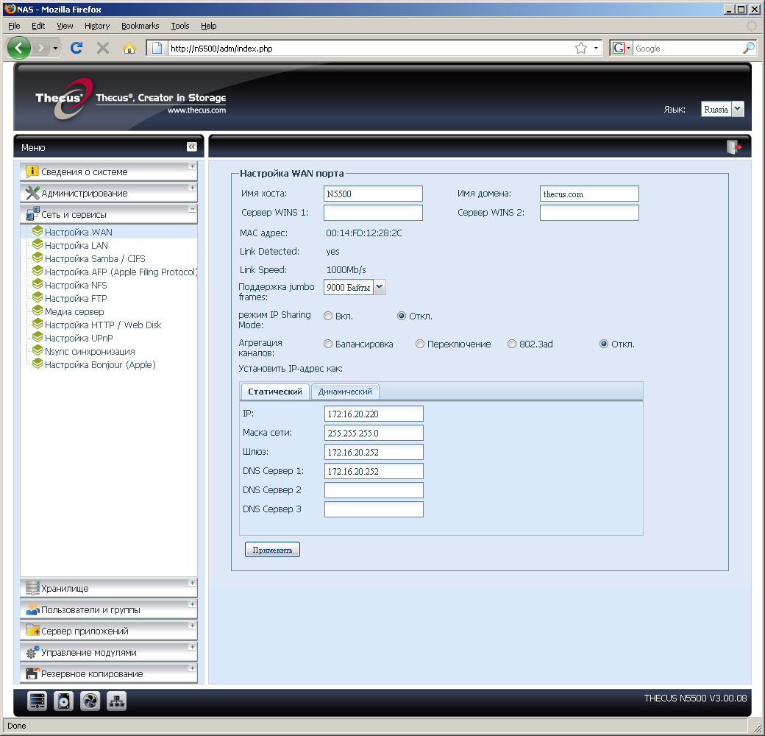Select Откл. for channel aggregation
The width and height of the screenshot is (765, 736).
coord(604,344)
